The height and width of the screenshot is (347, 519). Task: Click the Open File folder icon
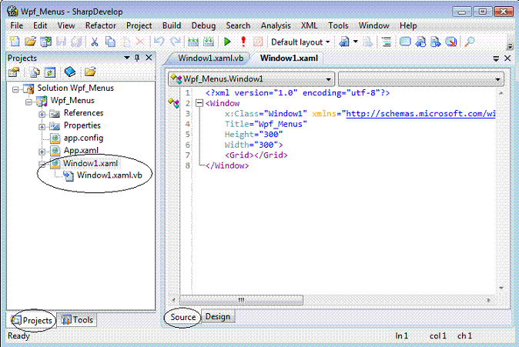pyautogui.click(x=30, y=42)
